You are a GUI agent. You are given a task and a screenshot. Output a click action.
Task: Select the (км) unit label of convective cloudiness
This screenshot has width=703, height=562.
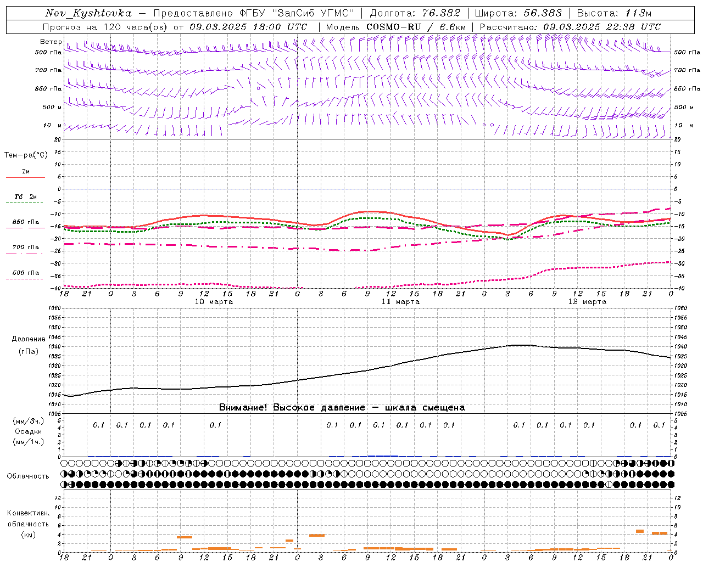28,535
